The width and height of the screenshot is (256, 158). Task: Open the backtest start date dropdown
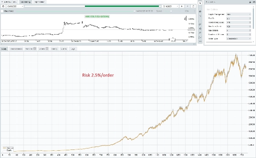pyautogui.click(x=15, y=6)
